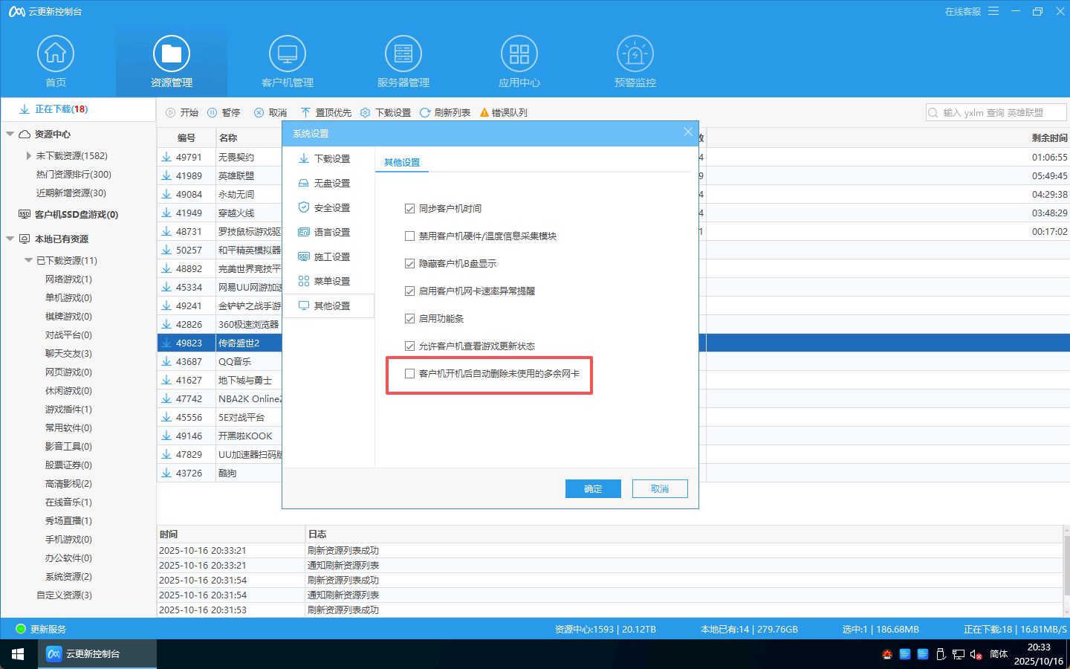Enable 客户机开机后自动删除未使用的多余网卡 option
Viewport: 1070px width, 669px height.
coord(409,374)
